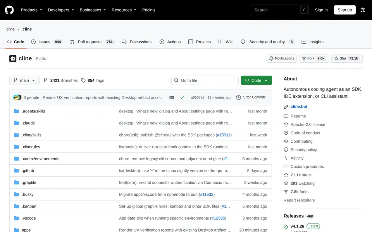This screenshot has width=372, height=232.
Task: Click the .husky folder icon
Action: pos(17,194)
